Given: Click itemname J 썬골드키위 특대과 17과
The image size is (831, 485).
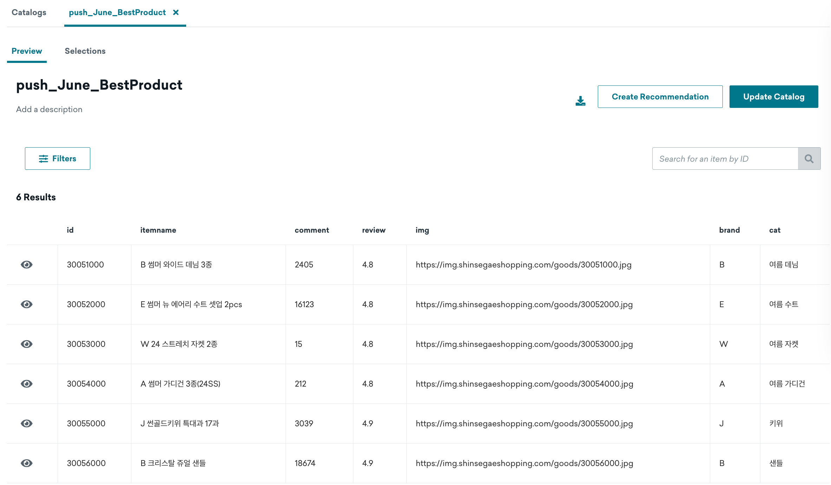Looking at the screenshot, I should (179, 423).
